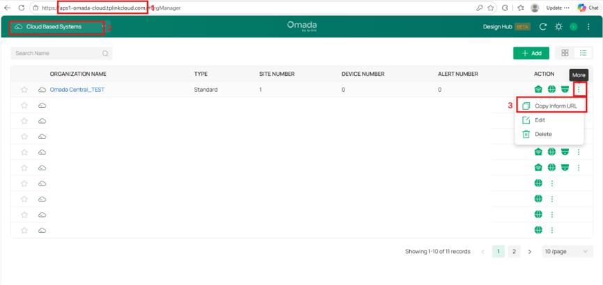Click the Omada refresh icon in the green header

[x=543, y=27]
